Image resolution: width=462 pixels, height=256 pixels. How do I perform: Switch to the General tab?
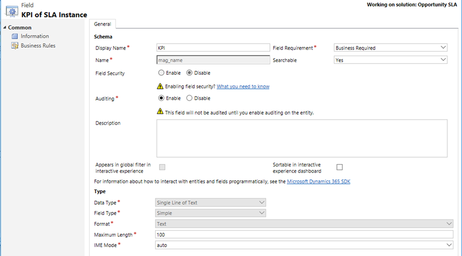coord(102,24)
